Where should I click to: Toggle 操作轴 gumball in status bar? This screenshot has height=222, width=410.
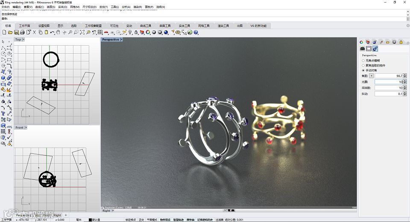point(190,220)
